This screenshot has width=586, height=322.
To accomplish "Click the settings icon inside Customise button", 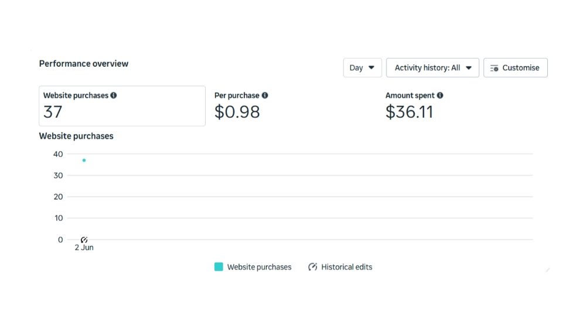I will coord(495,68).
